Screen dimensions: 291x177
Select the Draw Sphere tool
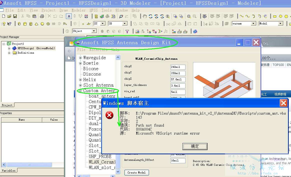click(x=42, y=24)
